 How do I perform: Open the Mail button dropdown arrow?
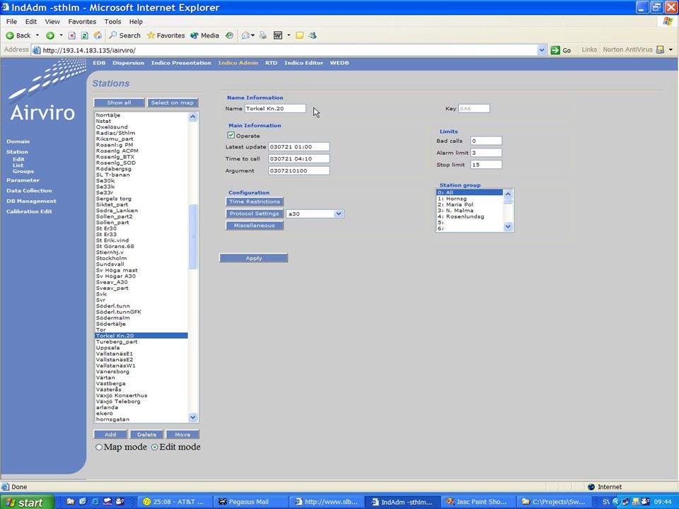click(x=253, y=35)
